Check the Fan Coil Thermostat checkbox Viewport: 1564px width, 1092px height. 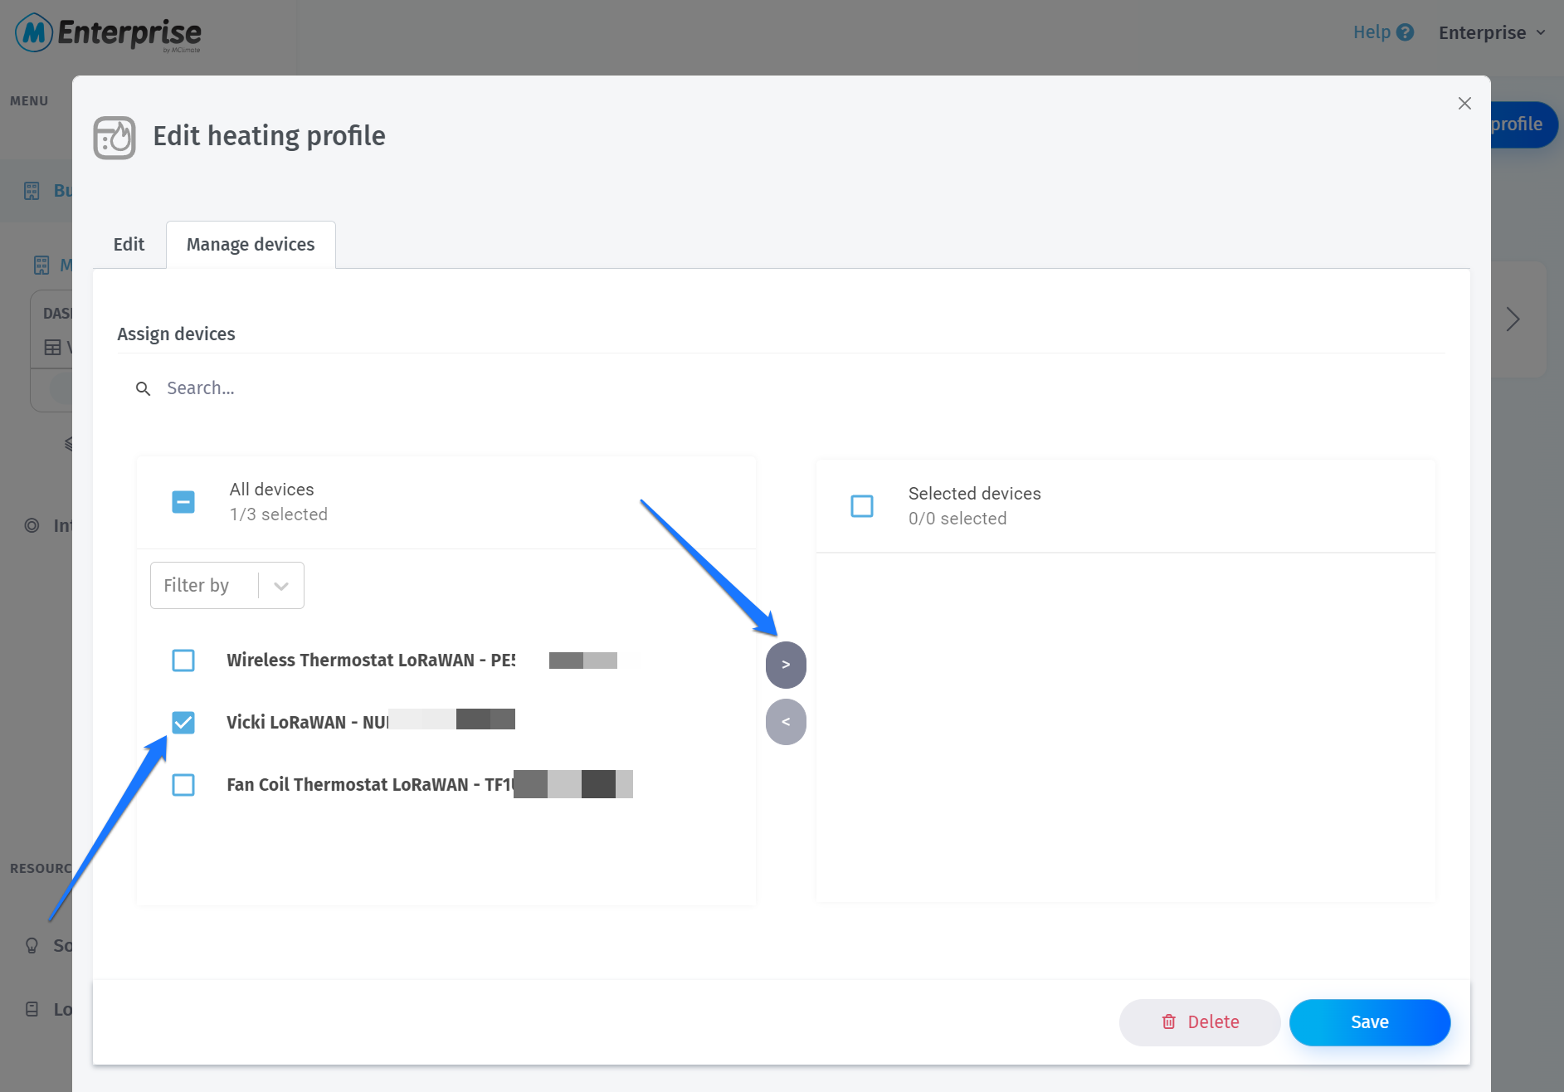point(183,785)
